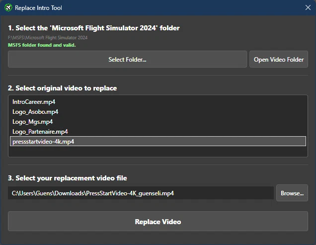Screen dimensions: 316x245
Task: Close the Replace Intro Tool window
Action: [x=308, y=7]
